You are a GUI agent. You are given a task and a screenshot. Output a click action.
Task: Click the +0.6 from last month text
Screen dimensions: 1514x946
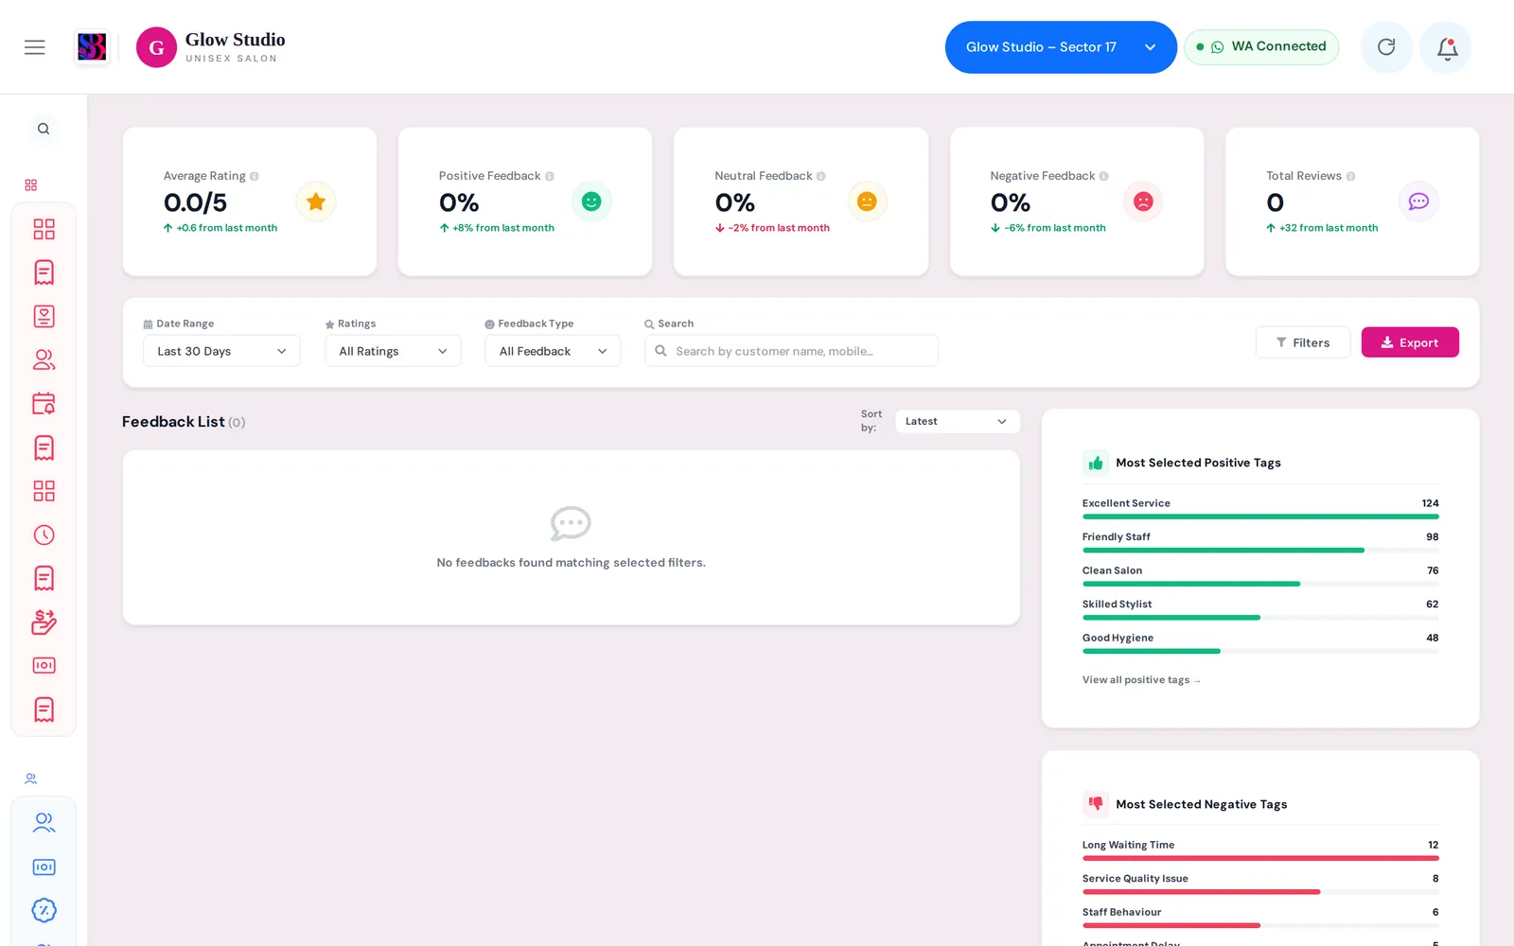point(227,228)
